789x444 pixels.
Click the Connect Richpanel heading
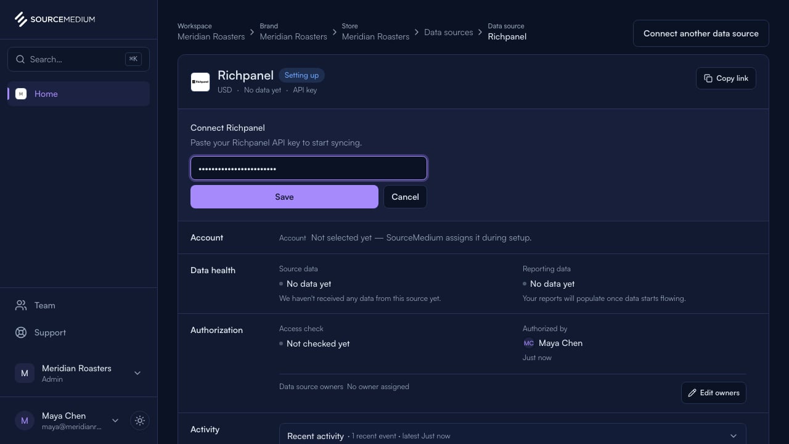[x=227, y=128]
